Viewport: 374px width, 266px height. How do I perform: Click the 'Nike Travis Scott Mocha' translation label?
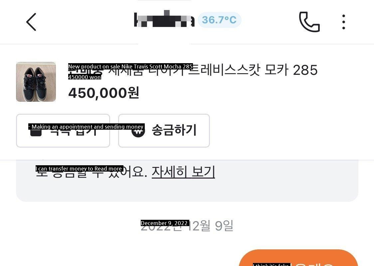[x=130, y=66]
